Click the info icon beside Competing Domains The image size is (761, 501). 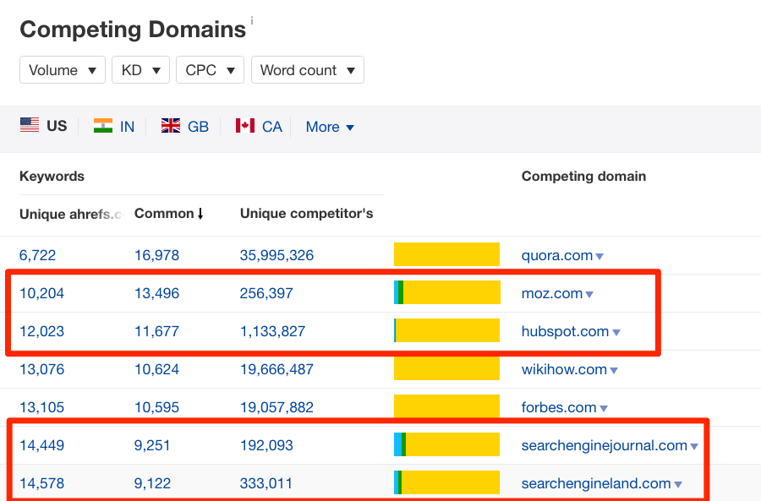click(x=252, y=20)
